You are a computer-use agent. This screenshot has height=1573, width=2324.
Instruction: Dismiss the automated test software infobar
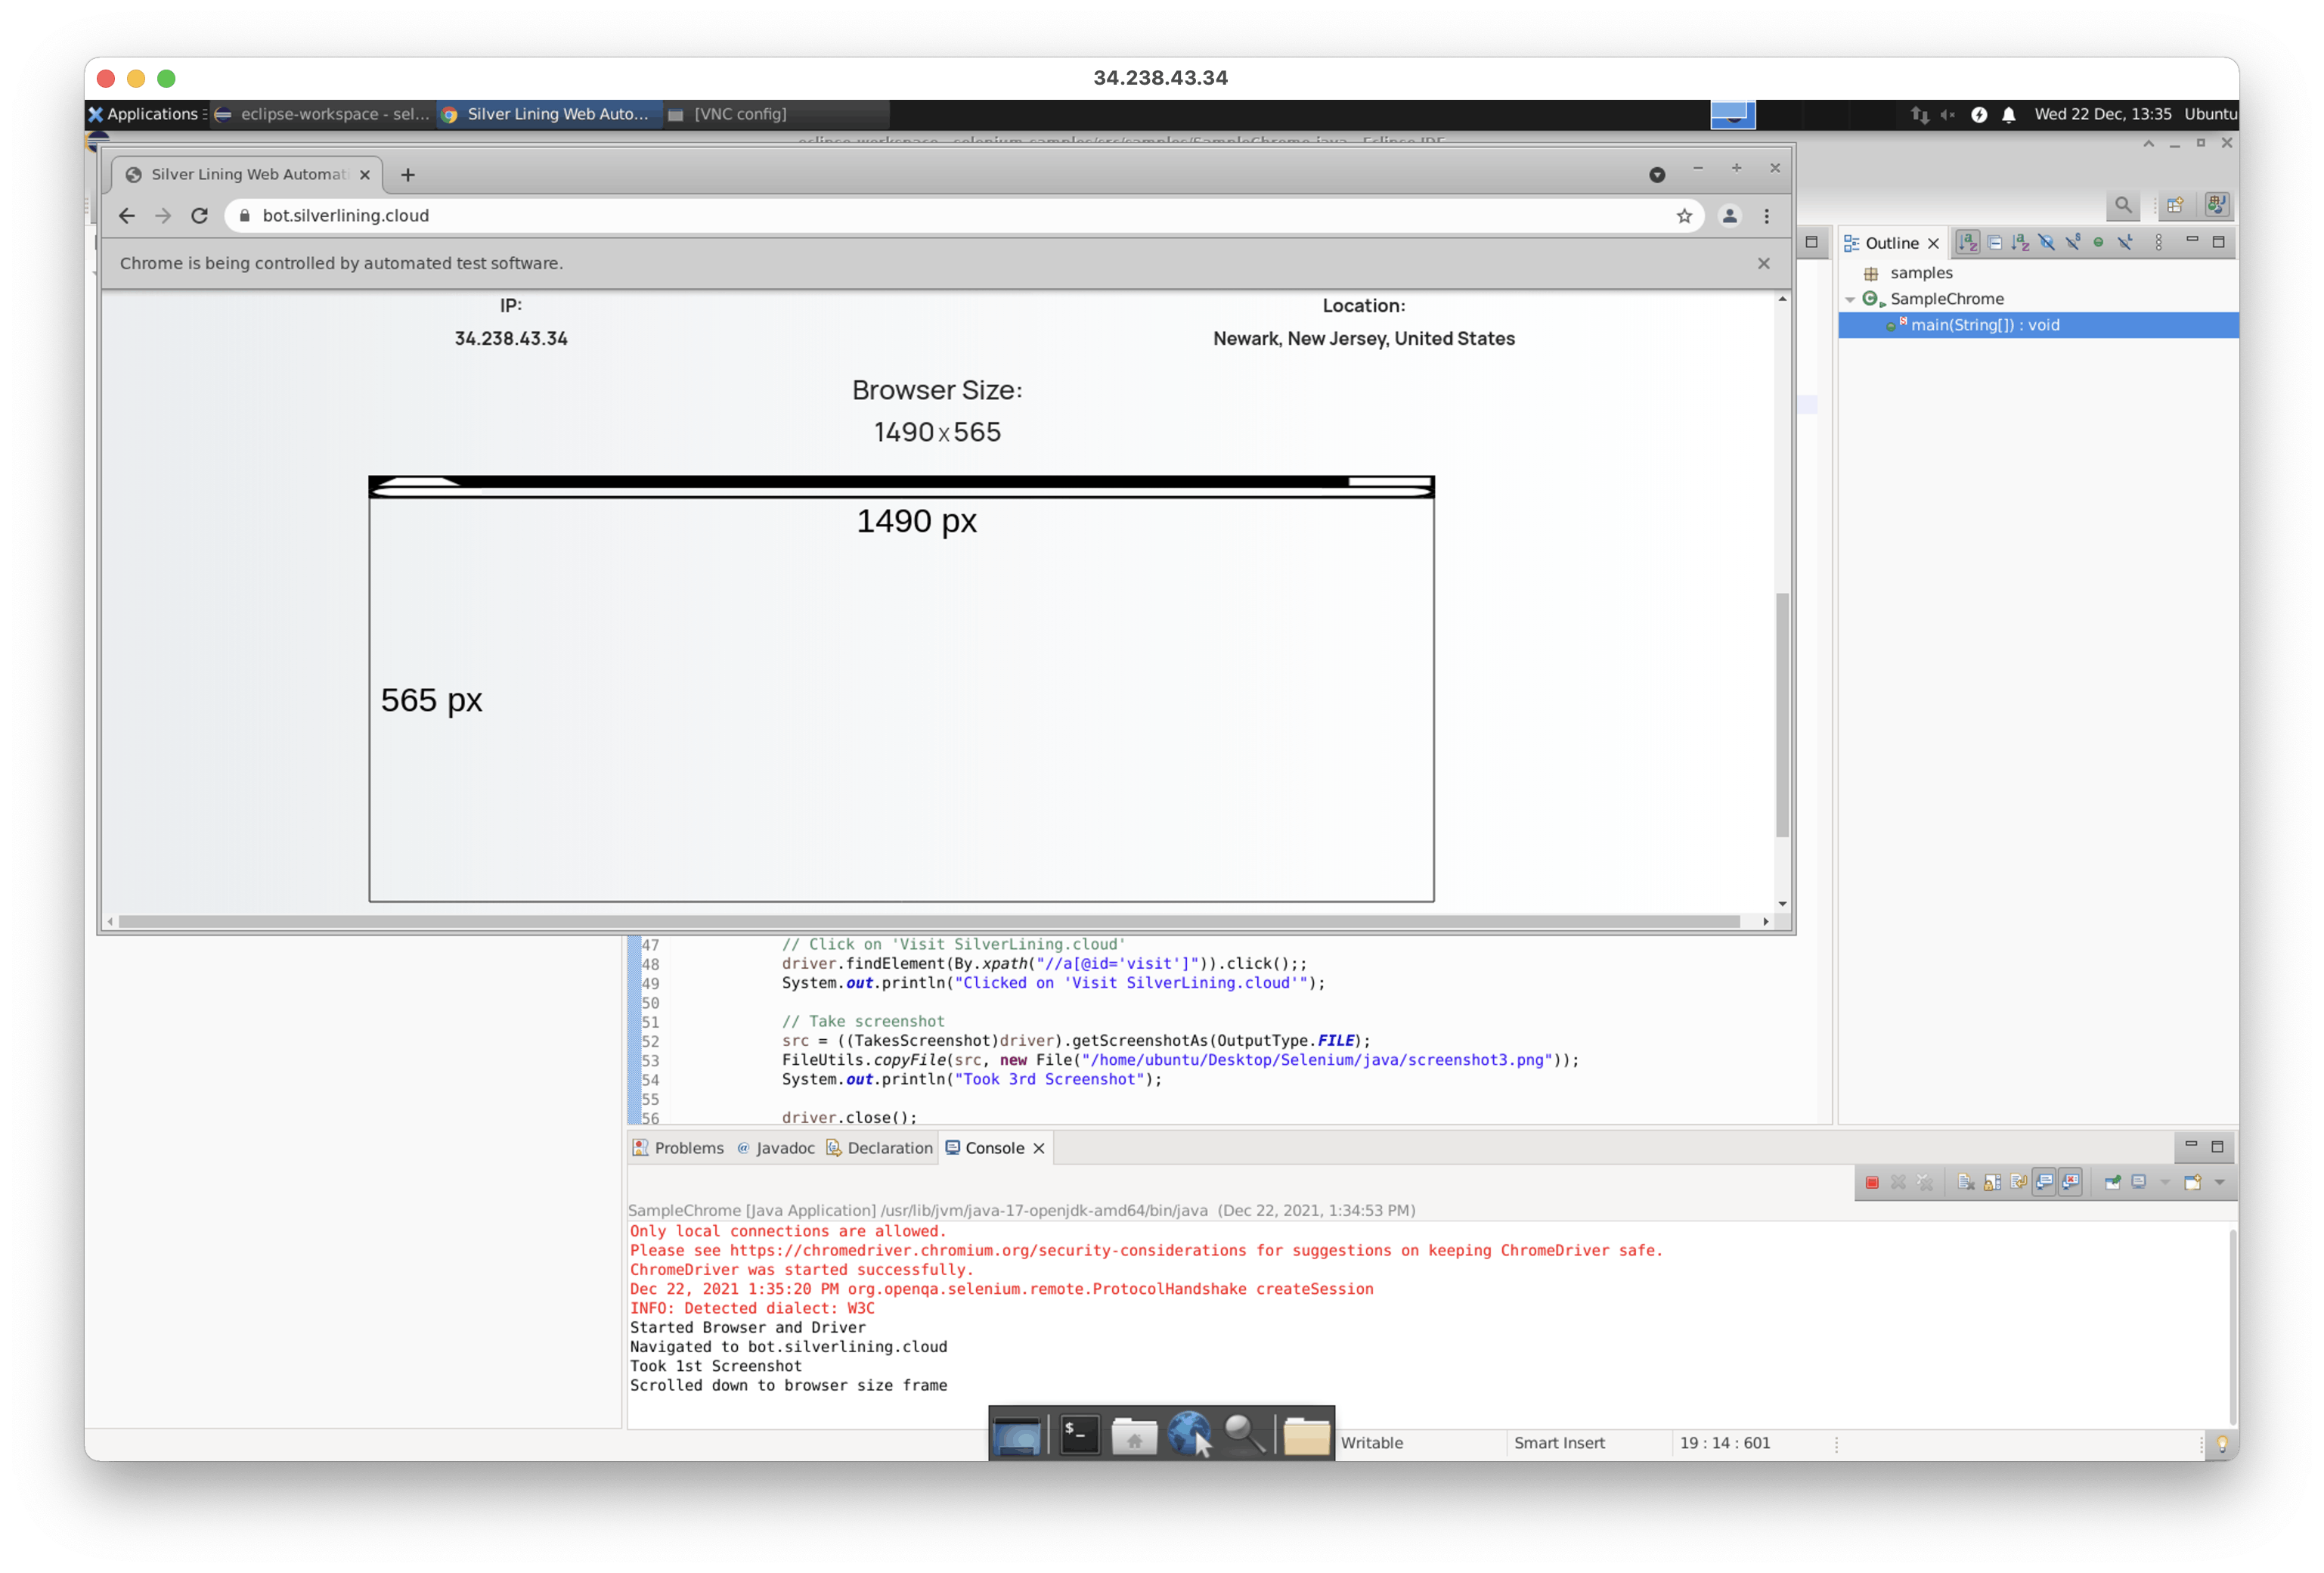point(1764,263)
